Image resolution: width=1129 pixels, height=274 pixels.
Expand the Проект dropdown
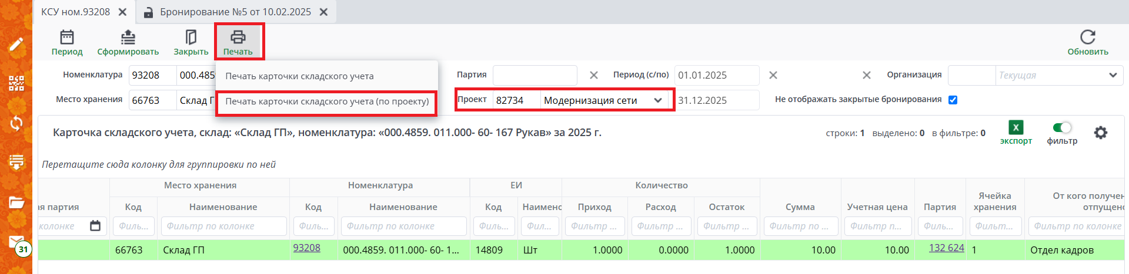(658, 100)
